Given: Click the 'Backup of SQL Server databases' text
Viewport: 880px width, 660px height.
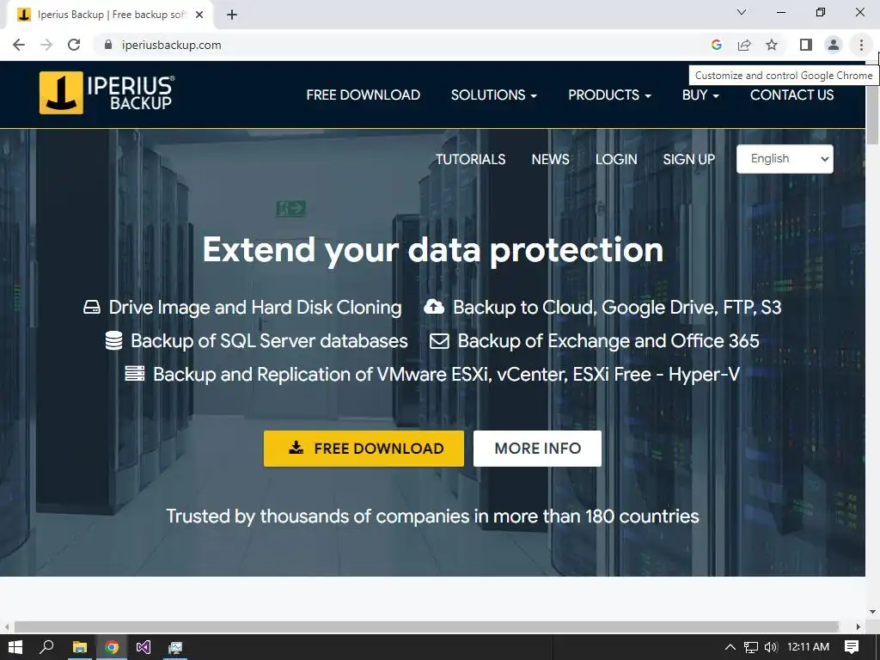Looking at the screenshot, I should 269,341.
